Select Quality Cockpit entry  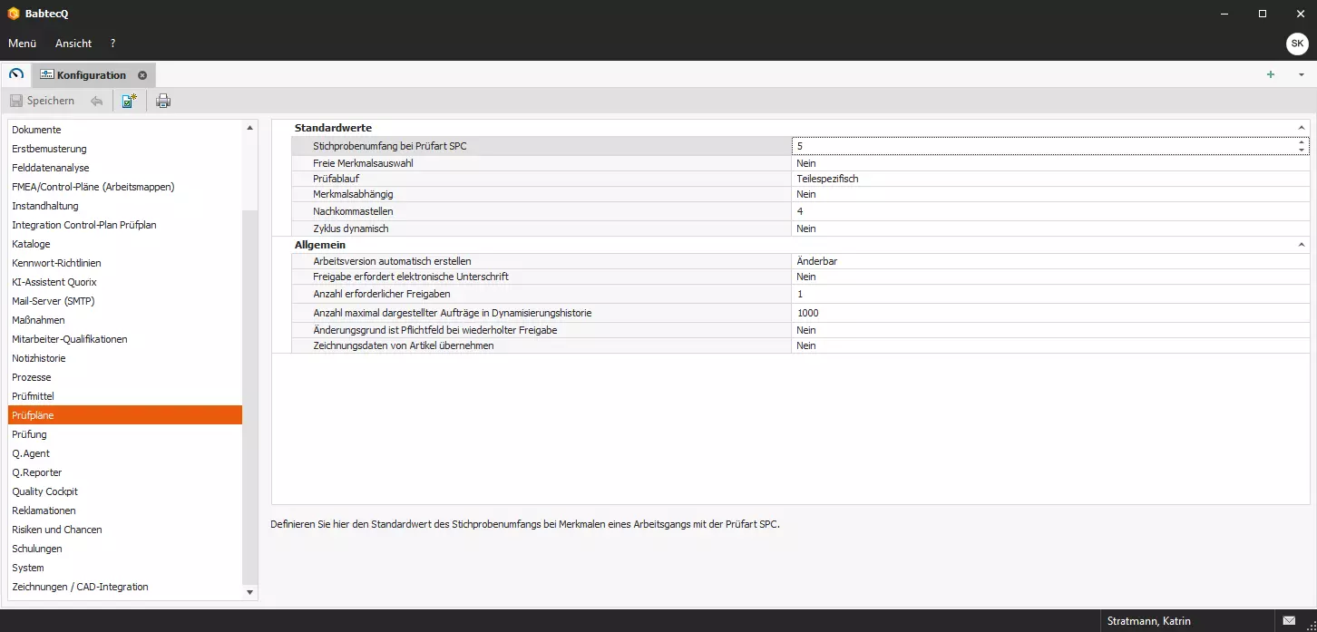(124, 491)
